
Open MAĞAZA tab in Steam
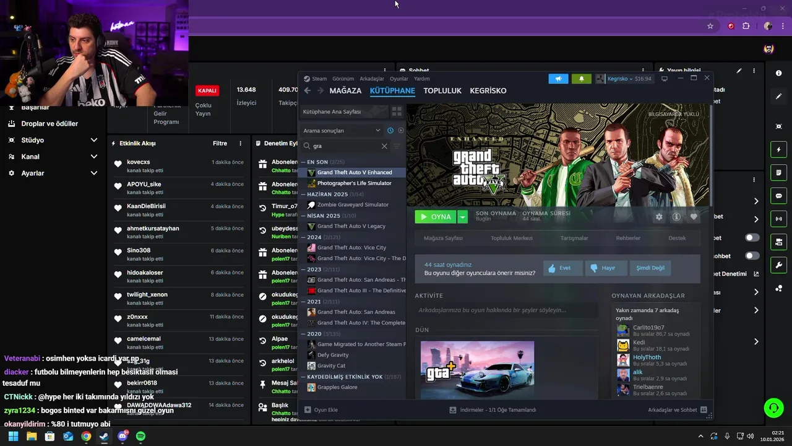tap(345, 90)
